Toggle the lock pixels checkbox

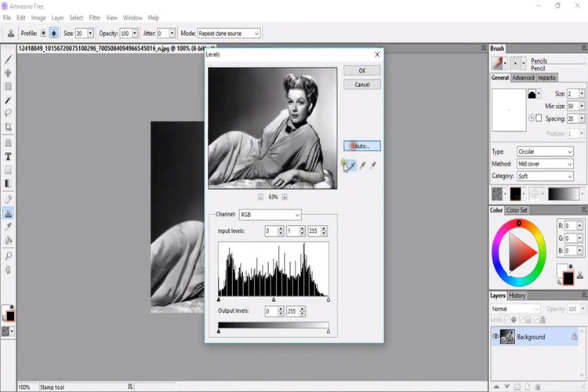pos(521,320)
